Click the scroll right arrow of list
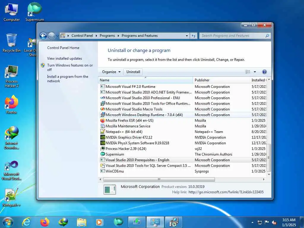The image size is (304, 228). pyautogui.click(x=264, y=180)
